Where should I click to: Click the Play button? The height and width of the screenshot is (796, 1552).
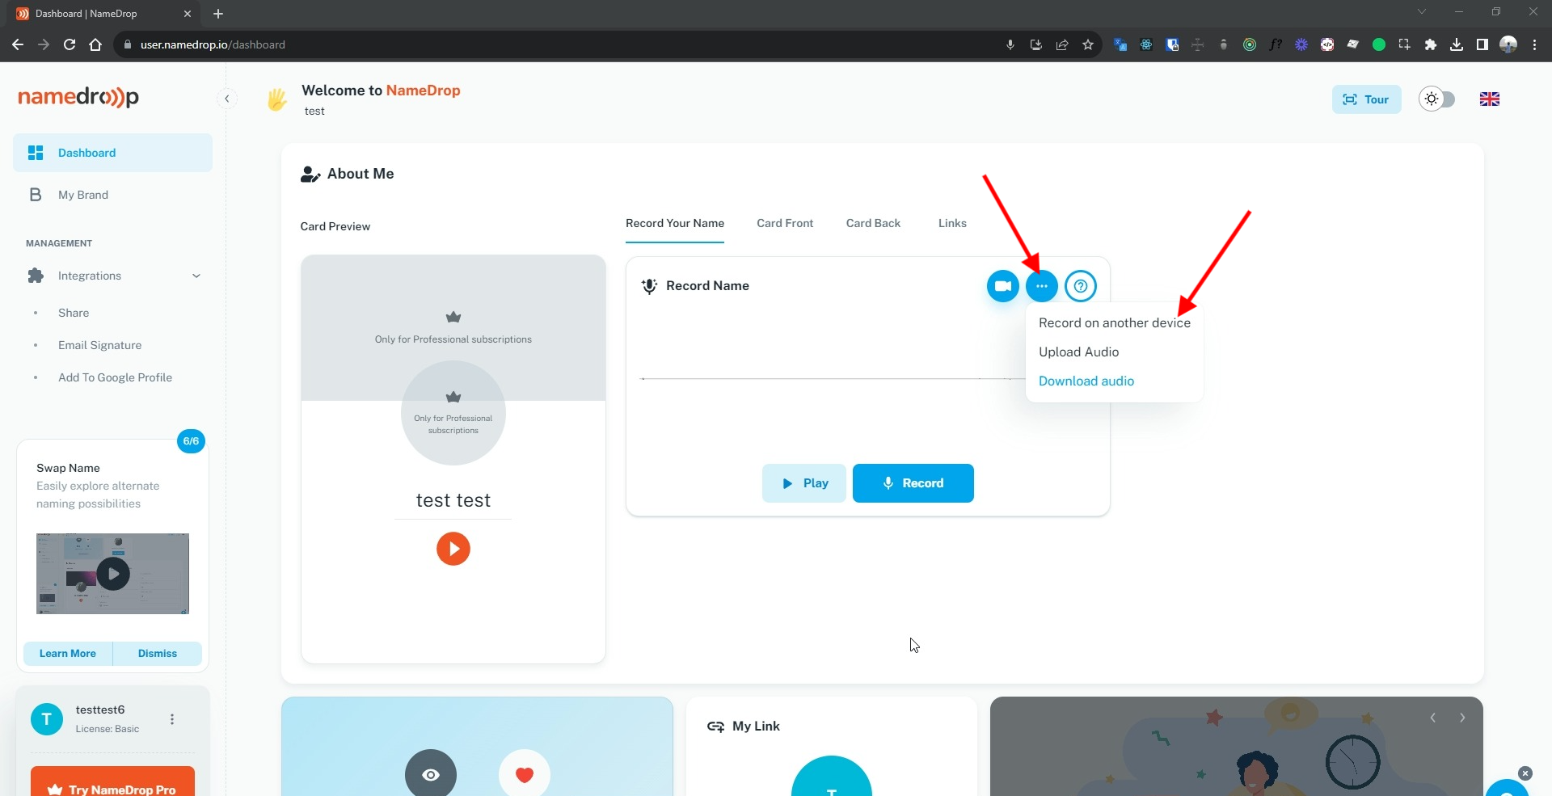point(803,483)
